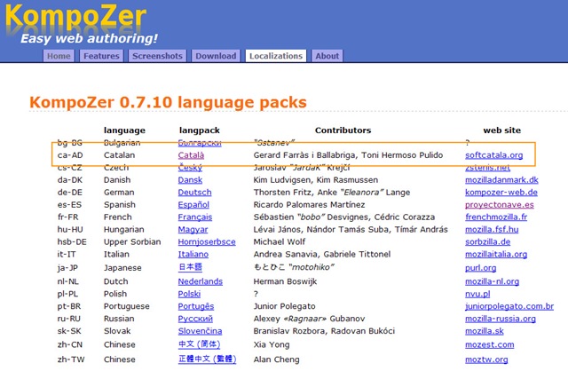
Task: Download the Magyar langpack
Action: coord(193,229)
